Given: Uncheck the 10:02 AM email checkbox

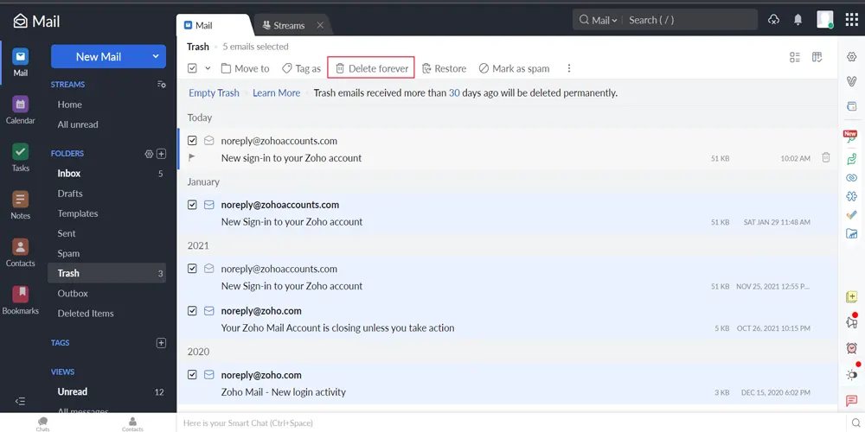Looking at the screenshot, I should pyautogui.click(x=192, y=141).
